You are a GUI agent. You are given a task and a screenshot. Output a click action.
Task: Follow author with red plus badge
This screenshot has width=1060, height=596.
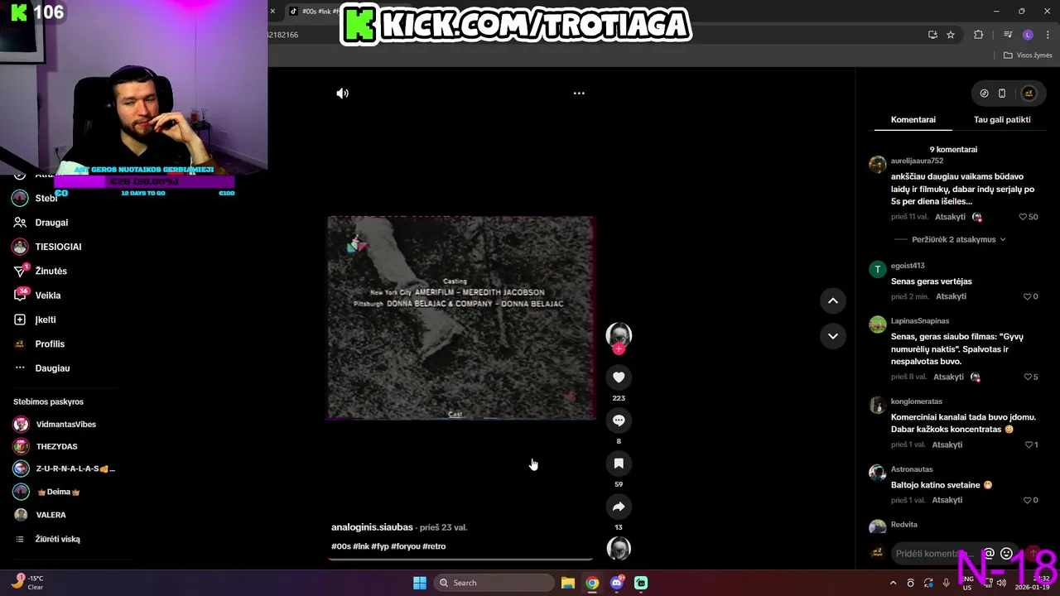coord(619,349)
